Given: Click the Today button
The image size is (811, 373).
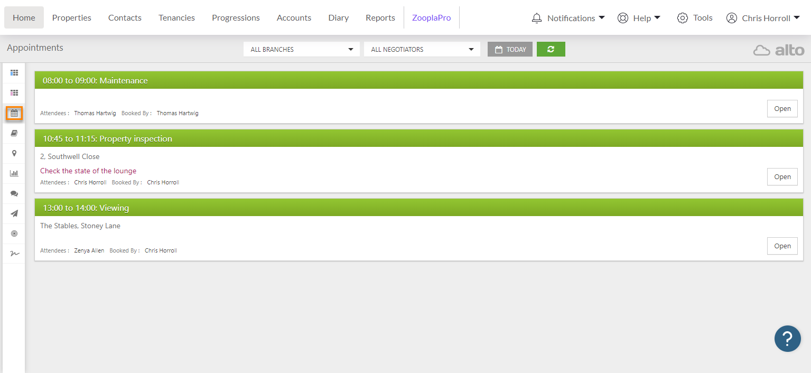Looking at the screenshot, I should 510,49.
